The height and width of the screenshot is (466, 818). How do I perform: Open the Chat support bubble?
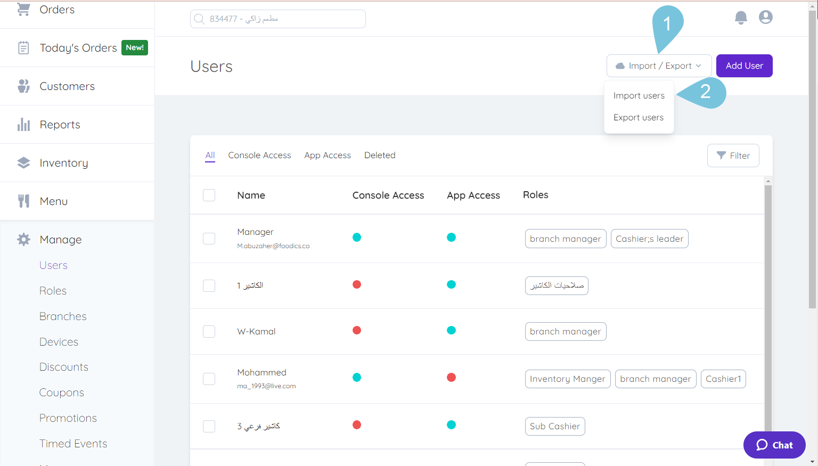(774, 445)
